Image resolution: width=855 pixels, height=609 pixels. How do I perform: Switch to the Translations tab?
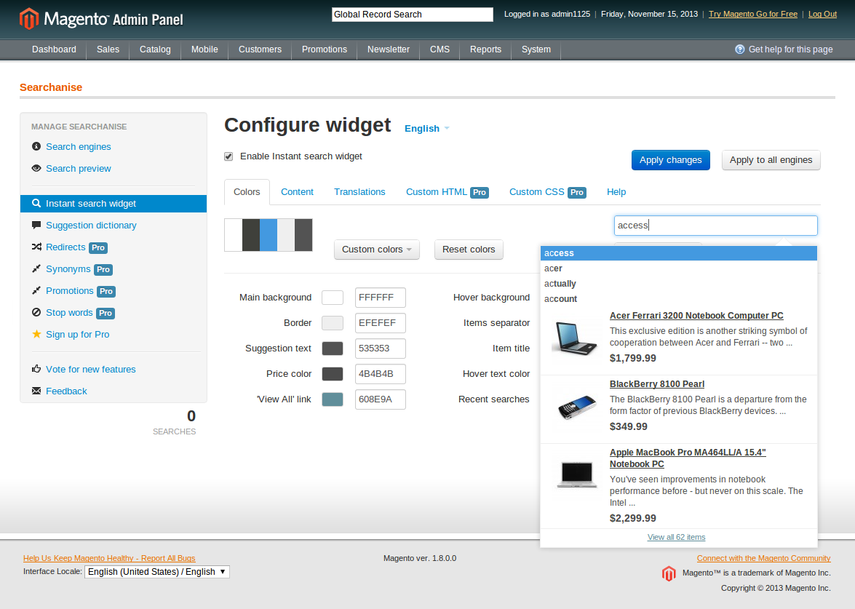(360, 192)
